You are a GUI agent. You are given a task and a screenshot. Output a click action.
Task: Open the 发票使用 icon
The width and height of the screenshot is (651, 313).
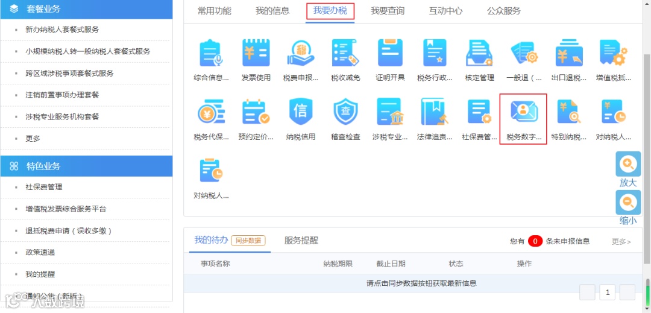click(x=256, y=53)
